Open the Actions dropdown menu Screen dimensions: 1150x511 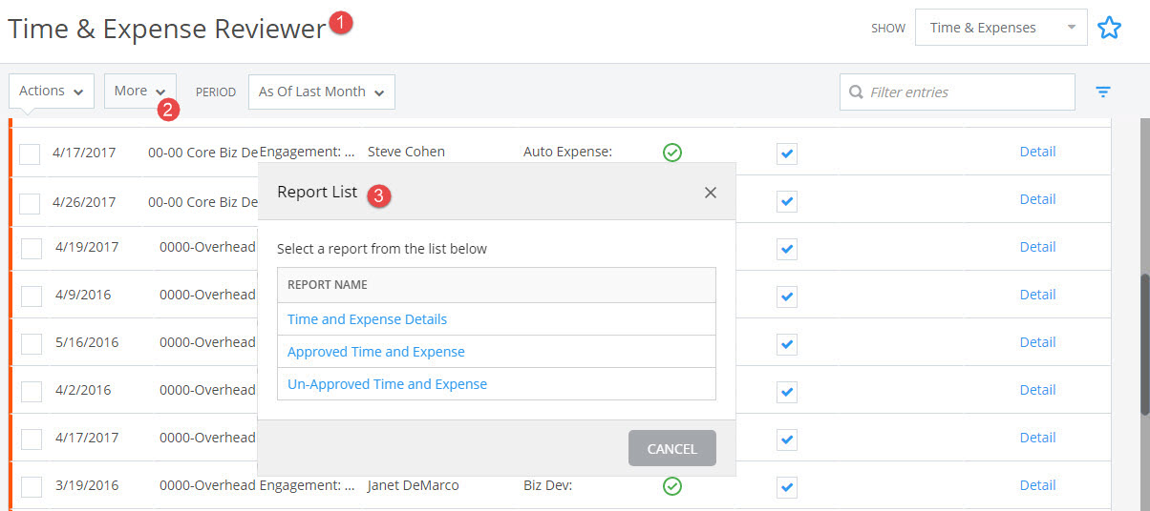(x=52, y=92)
